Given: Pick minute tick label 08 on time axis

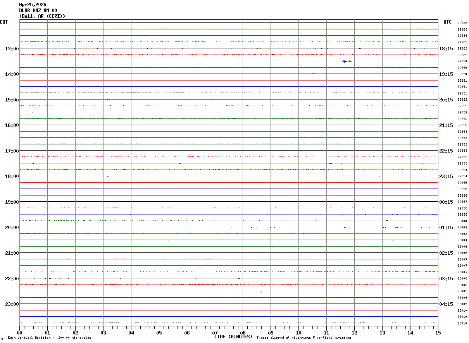Looking at the screenshot, I should 243,333.
